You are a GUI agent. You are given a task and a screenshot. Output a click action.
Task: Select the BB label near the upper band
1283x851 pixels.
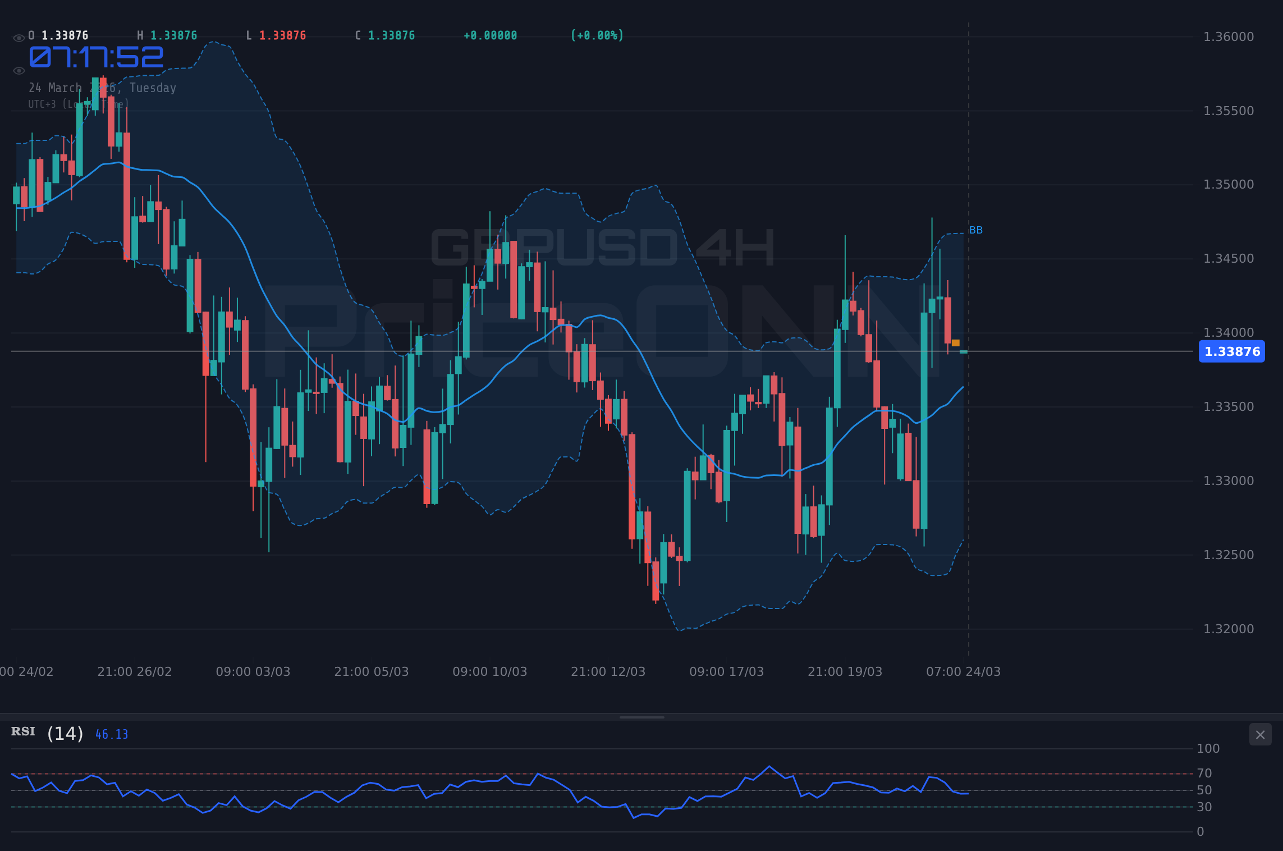click(x=976, y=230)
